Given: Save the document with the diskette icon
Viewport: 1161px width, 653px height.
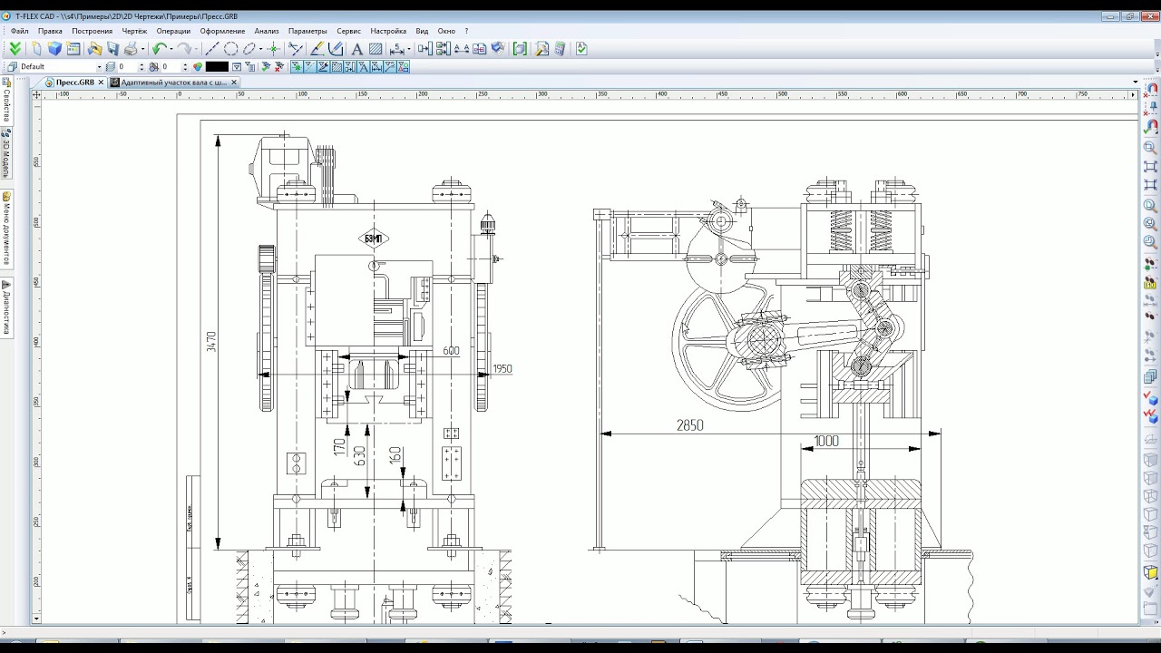Looking at the screenshot, I should [x=112, y=49].
